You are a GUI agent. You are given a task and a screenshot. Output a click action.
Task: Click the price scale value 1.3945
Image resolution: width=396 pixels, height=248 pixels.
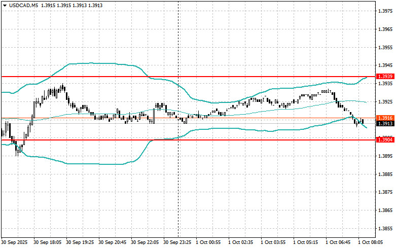tap(385, 65)
